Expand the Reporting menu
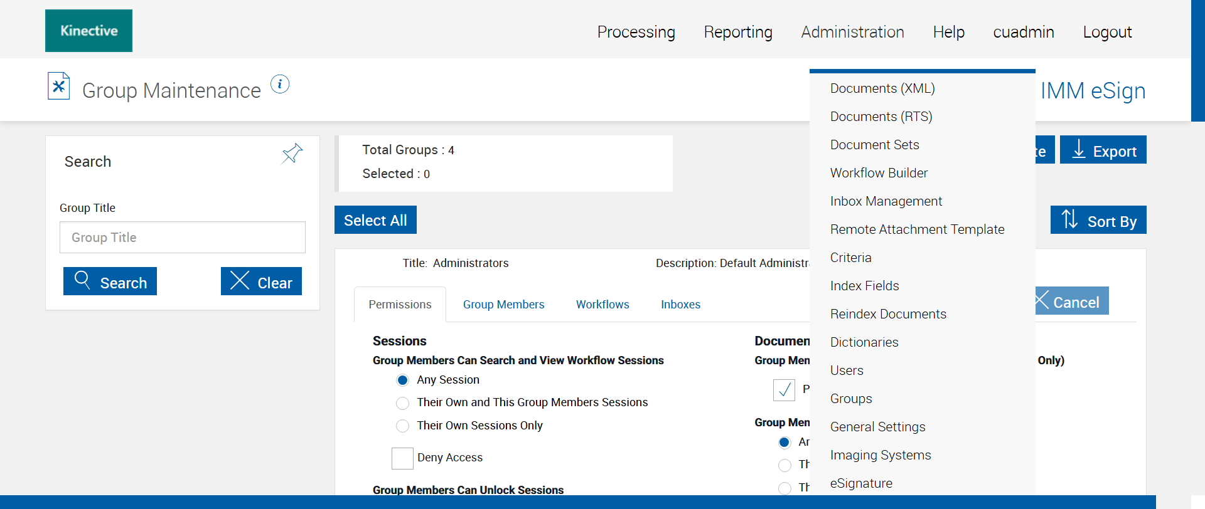 [x=737, y=32]
